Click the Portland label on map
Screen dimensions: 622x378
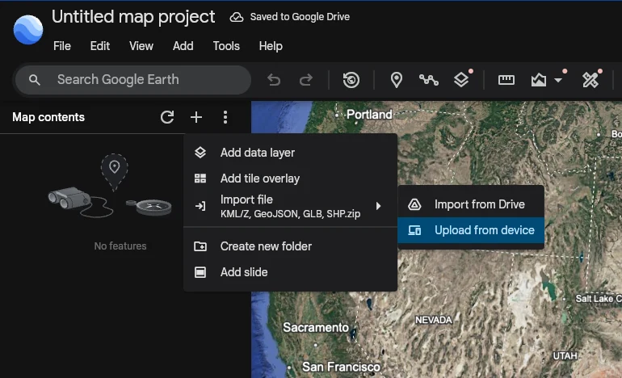click(369, 115)
